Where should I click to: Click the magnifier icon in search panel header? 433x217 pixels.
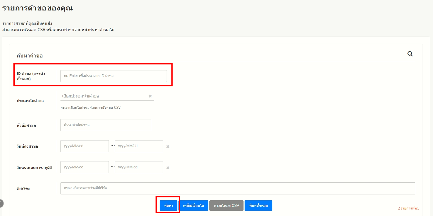[410, 54]
